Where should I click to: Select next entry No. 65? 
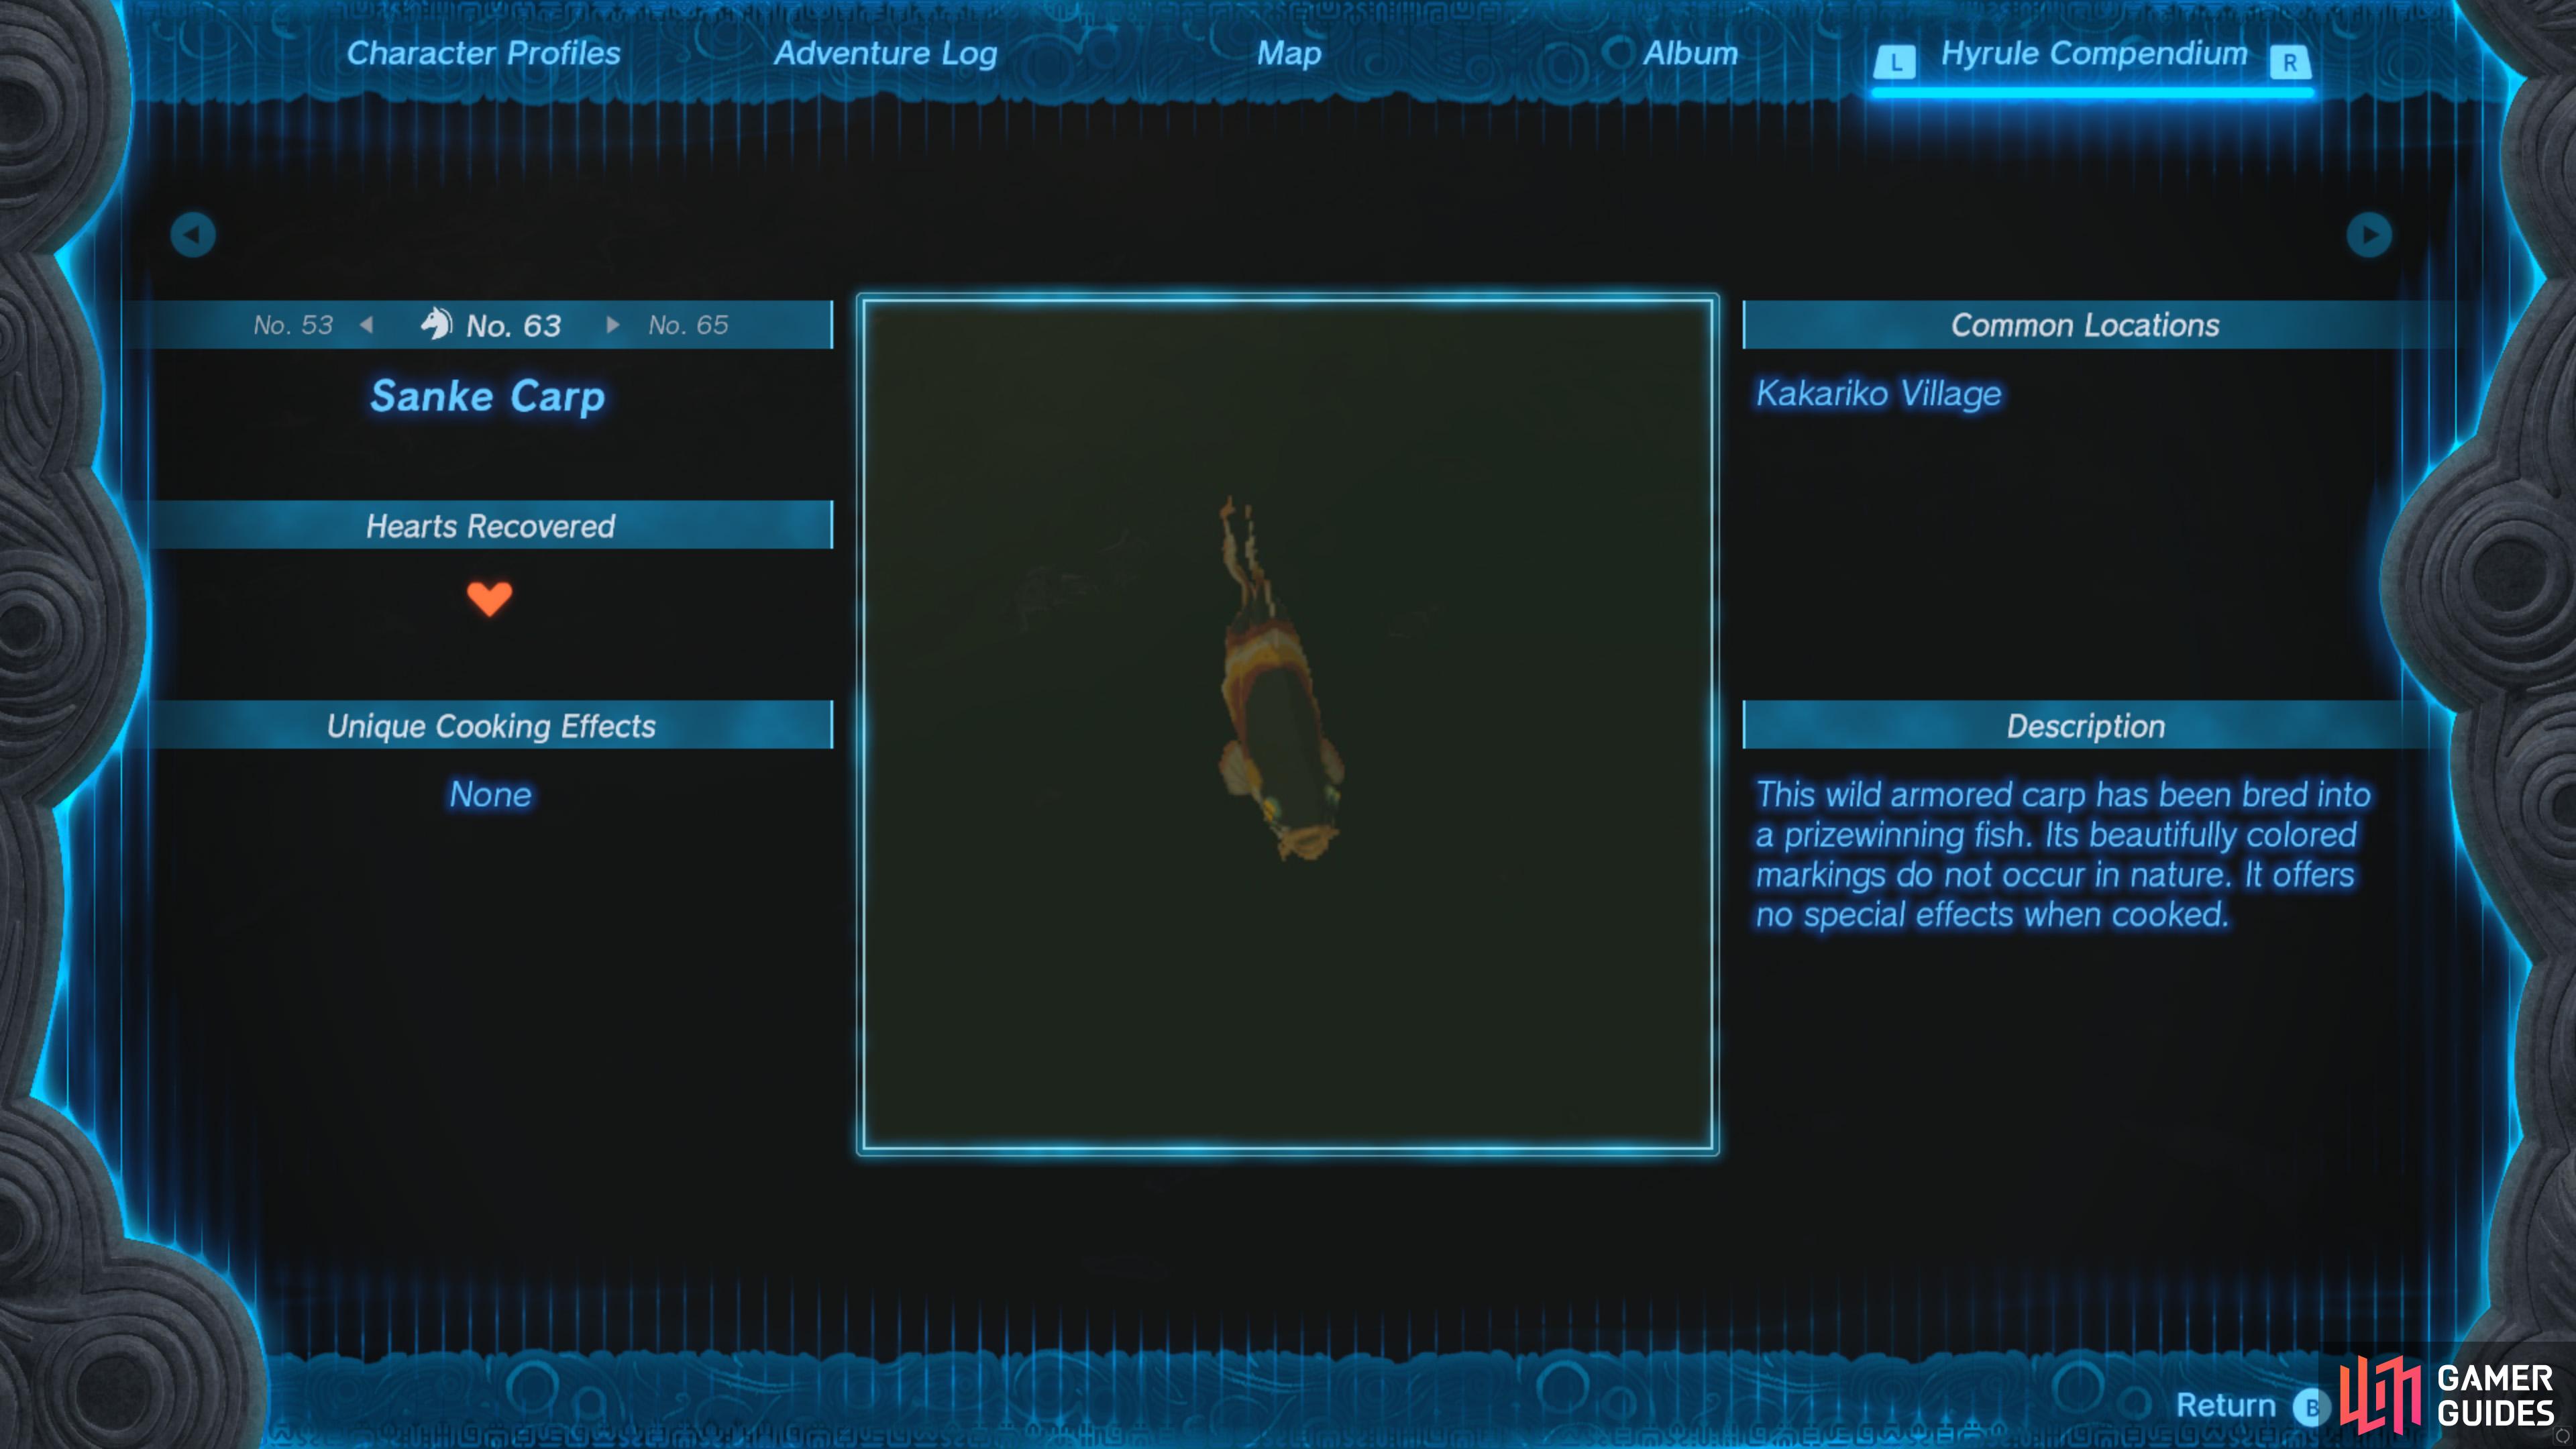tap(688, 325)
